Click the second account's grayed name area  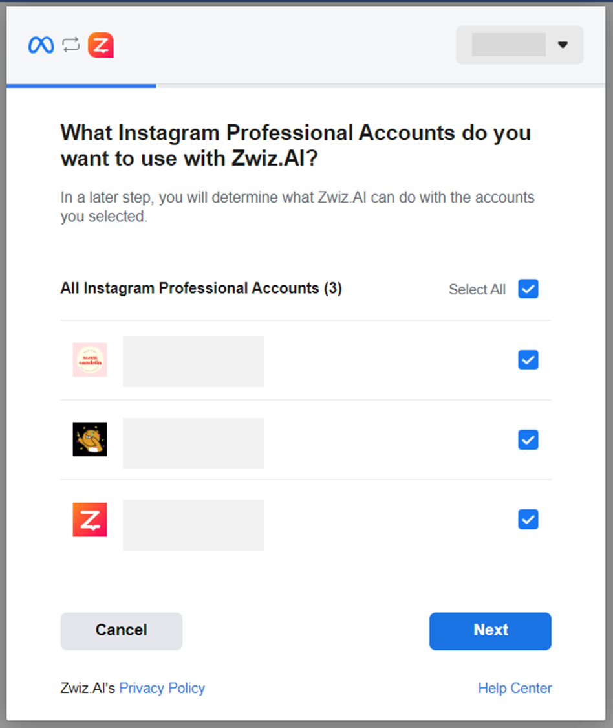coord(193,443)
